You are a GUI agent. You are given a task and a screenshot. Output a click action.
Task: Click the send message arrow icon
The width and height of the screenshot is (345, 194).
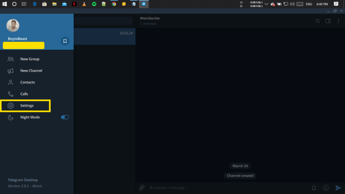[338, 188]
